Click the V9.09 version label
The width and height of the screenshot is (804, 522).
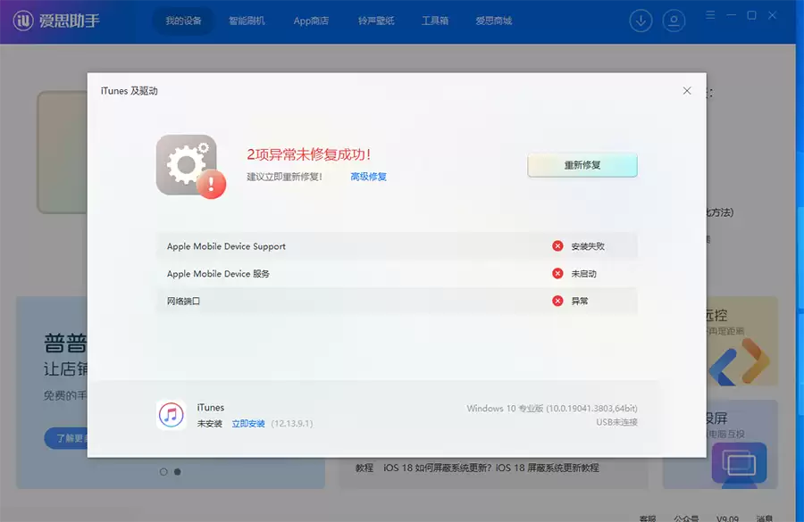(x=727, y=518)
